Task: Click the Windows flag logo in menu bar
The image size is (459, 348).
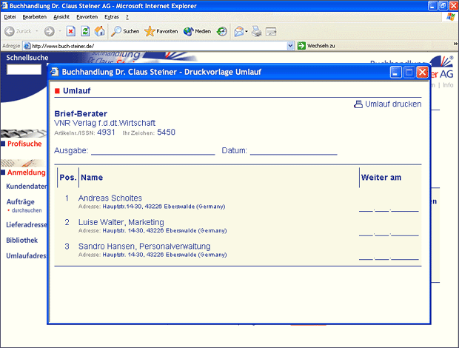Action: coord(451,17)
